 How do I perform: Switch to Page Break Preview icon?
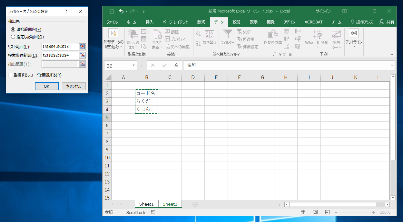327,212
